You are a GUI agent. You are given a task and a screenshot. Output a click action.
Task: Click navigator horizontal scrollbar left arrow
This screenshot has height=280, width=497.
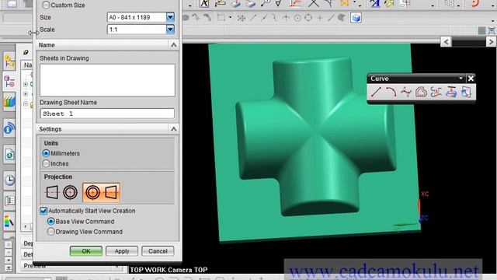click(x=25, y=226)
